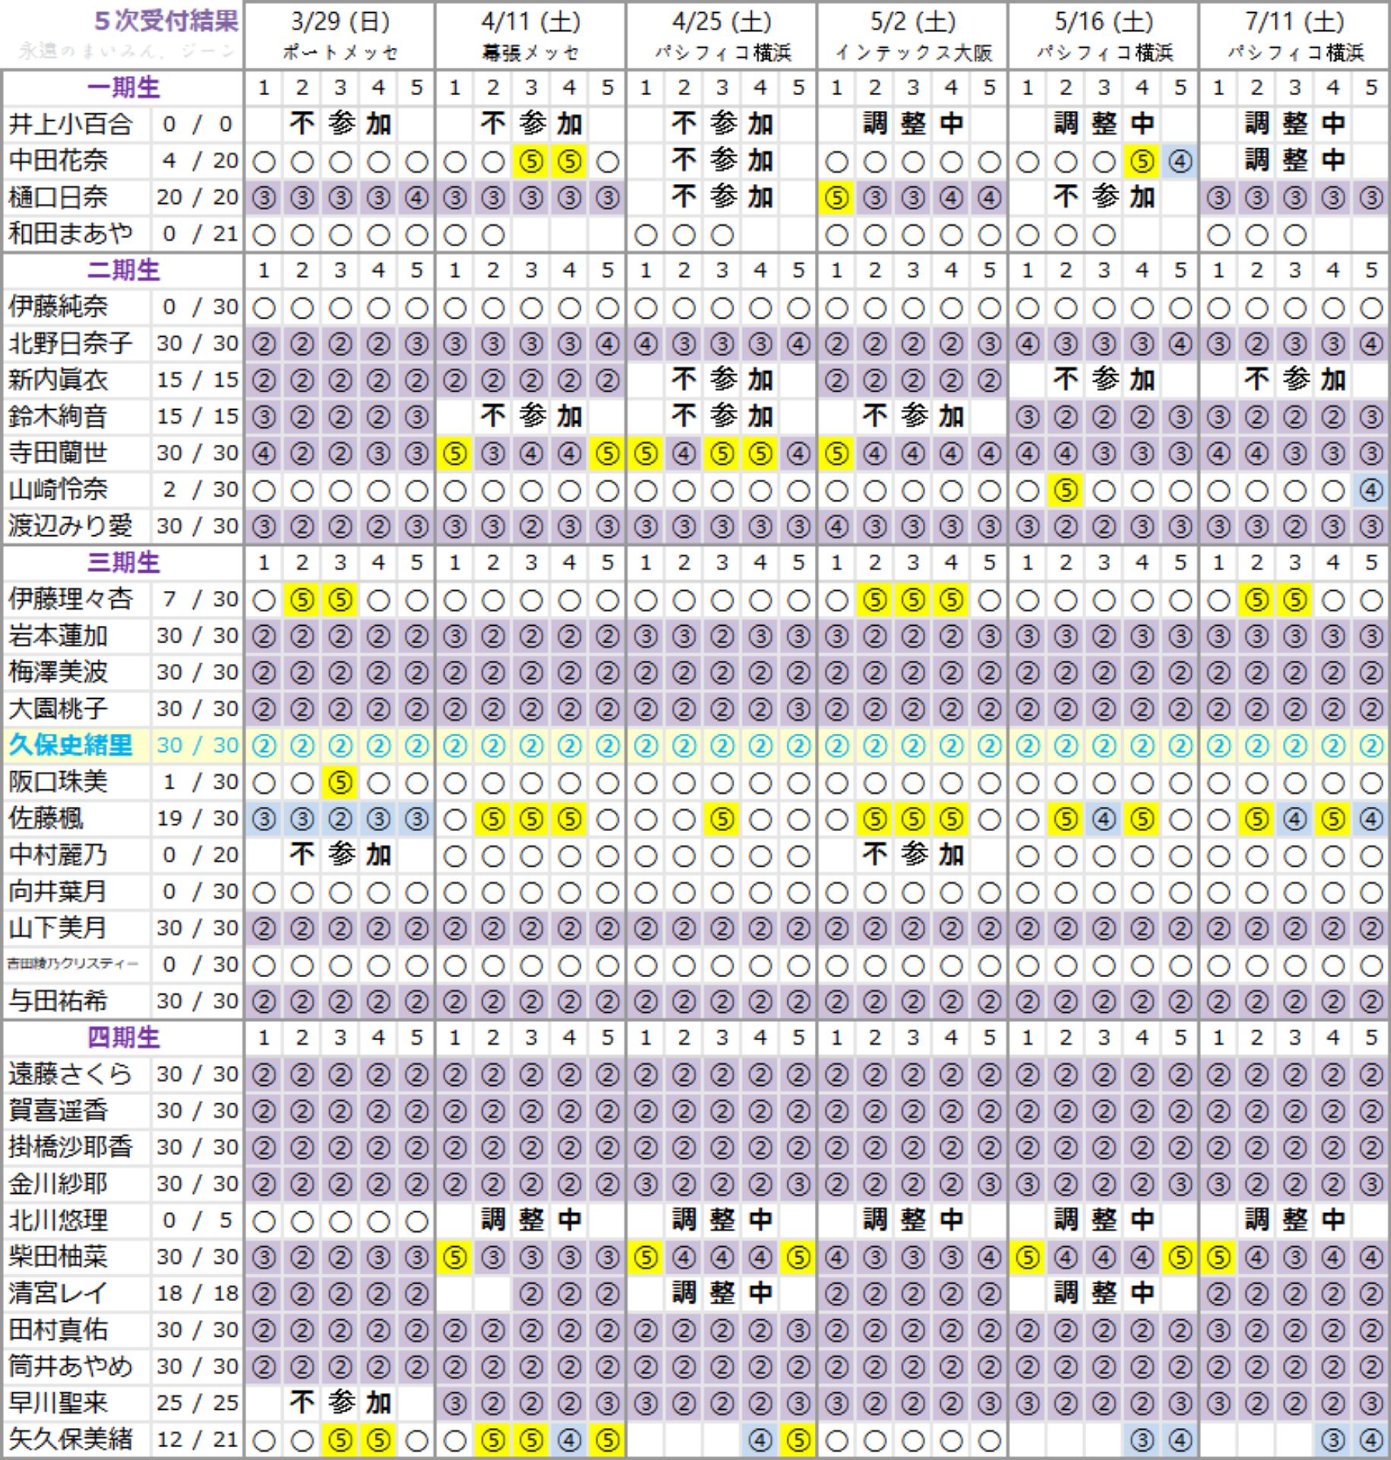
Task: Click yellow ⑤ in 柴田柚菜's 7/11 slot 1
Action: pyautogui.click(x=1218, y=1257)
